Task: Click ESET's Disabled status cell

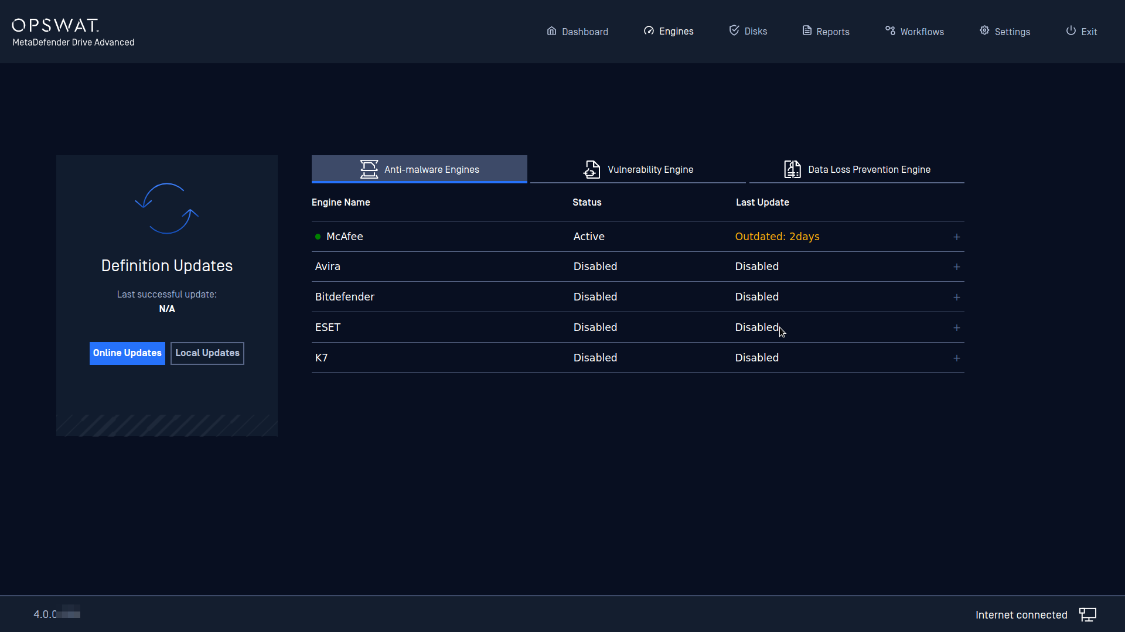Action: coord(595,327)
